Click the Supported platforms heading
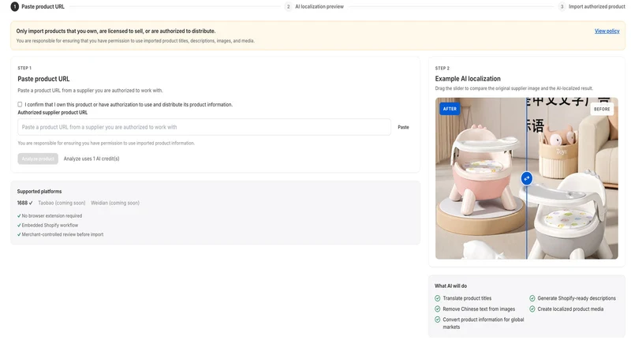Viewport: 631px width, 355px height. [39, 191]
